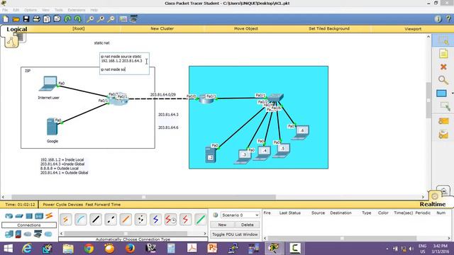Open the Scenario 0 dropdown

coord(240,215)
